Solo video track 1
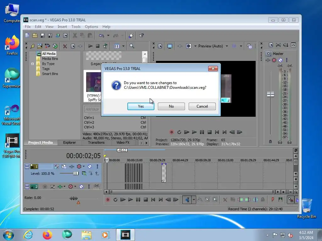This screenshot has width=322, height=241. pyautogui.click(x=97, y=166)
